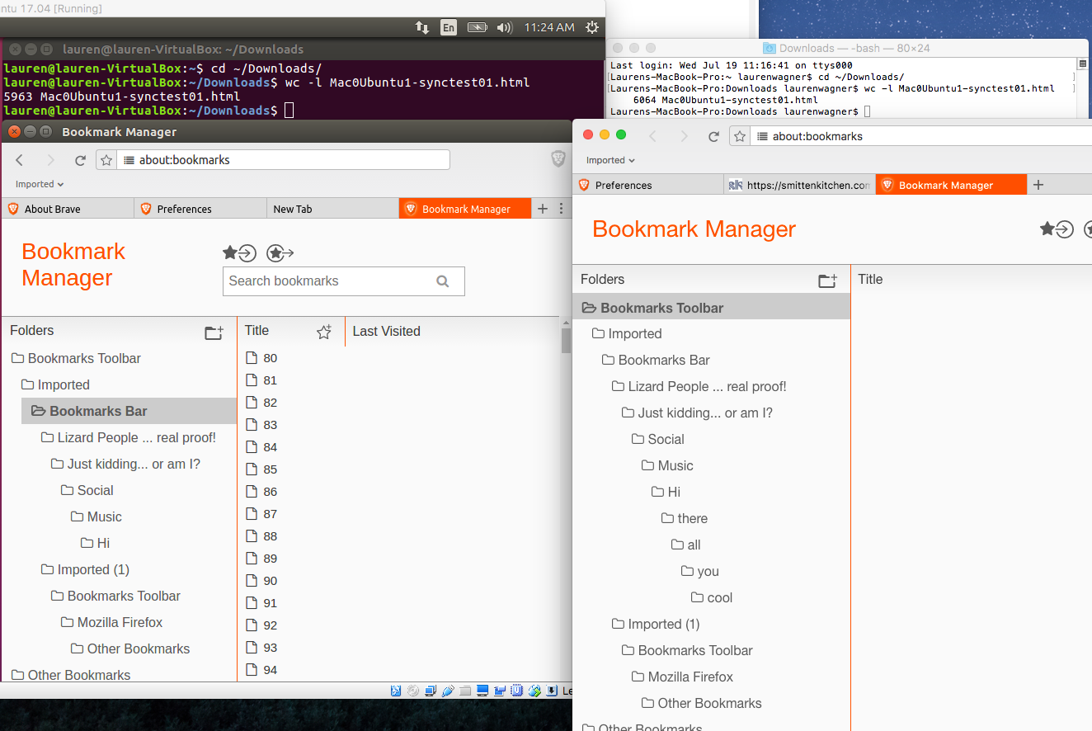Select the highlighted Bookmarks Bar folder in Ubuntu tree
Viewport: 1092px width, 731px height.
click(129, 411)
